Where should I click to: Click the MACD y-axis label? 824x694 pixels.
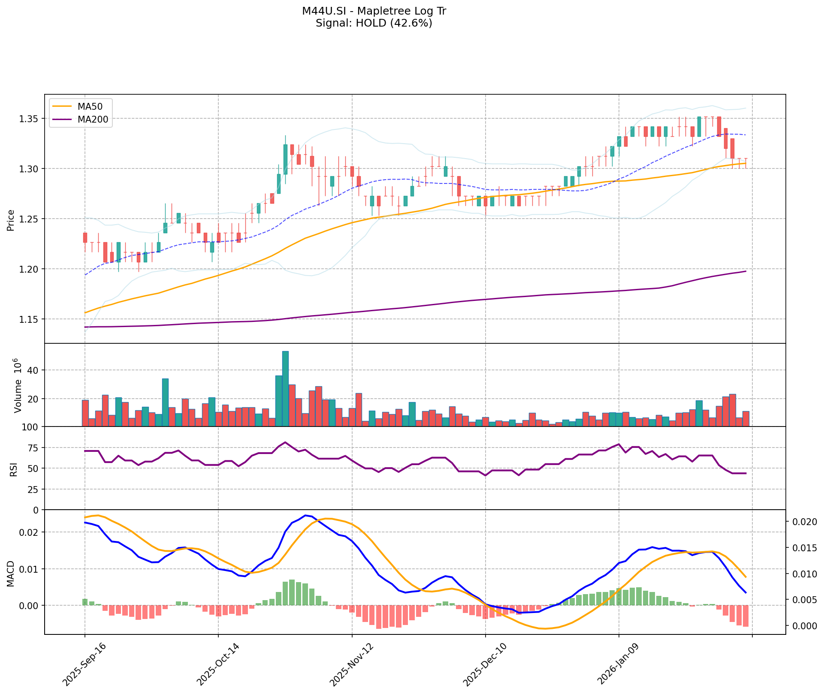[x=11, y=573]
